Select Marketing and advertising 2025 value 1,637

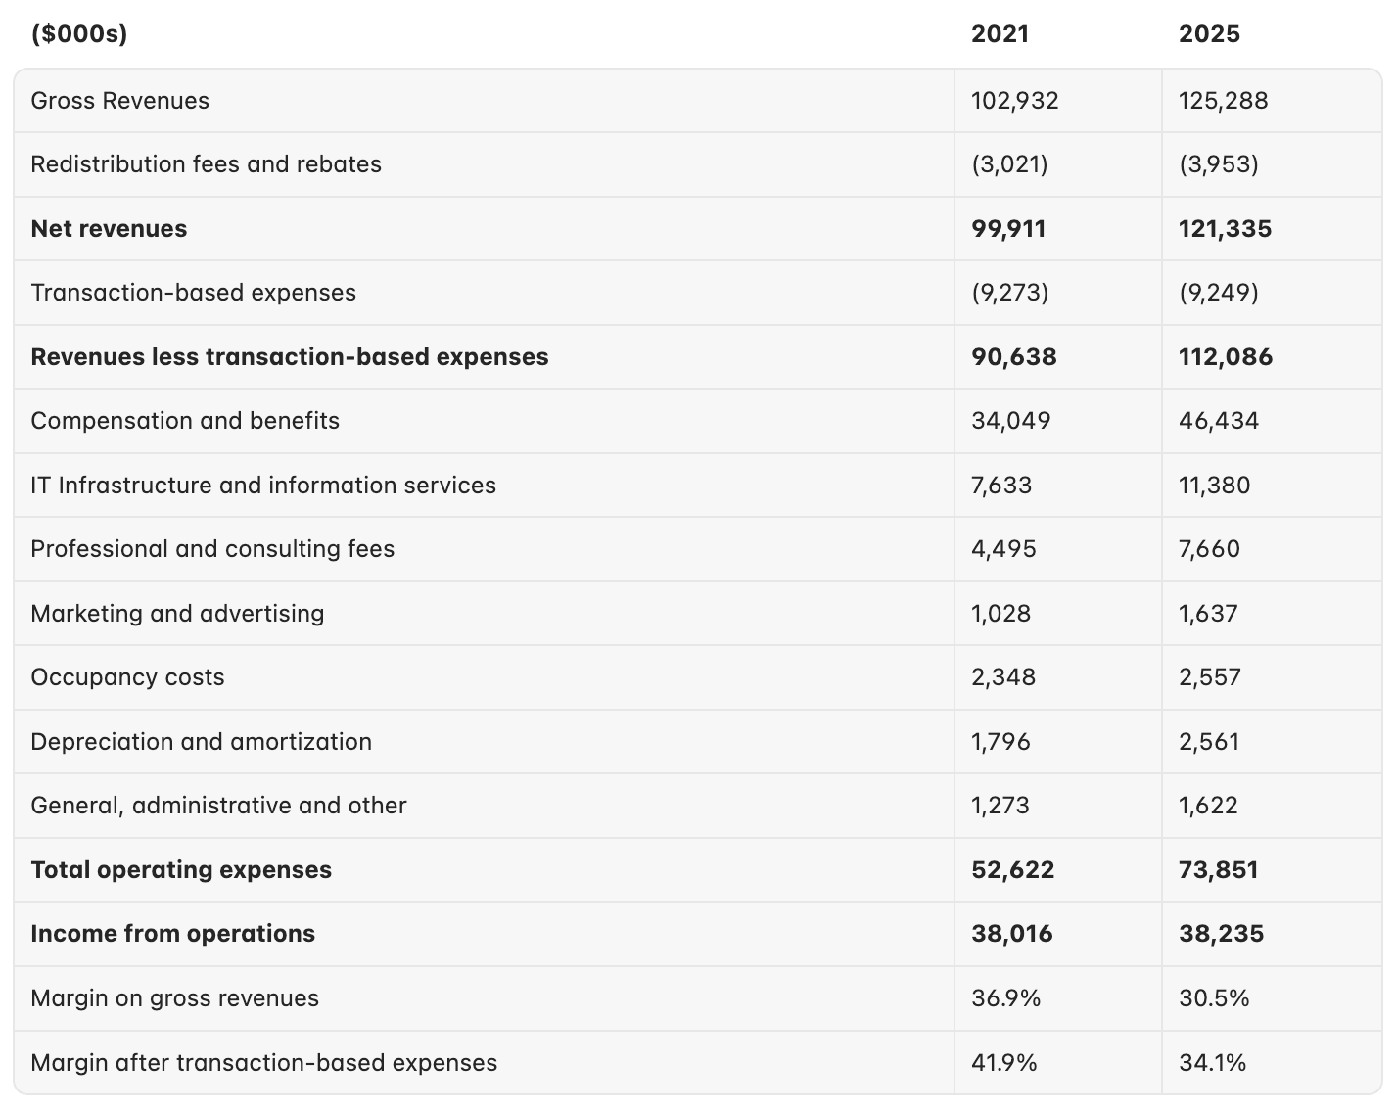click(x=1208, y=614)
